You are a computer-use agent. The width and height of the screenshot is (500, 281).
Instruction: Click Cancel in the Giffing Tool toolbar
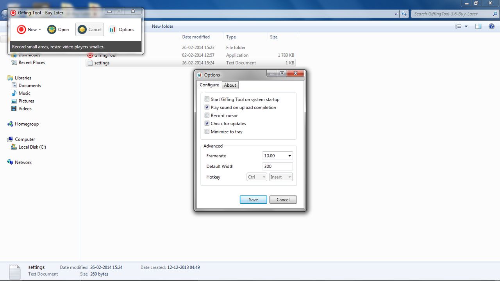tap(90, 30)
